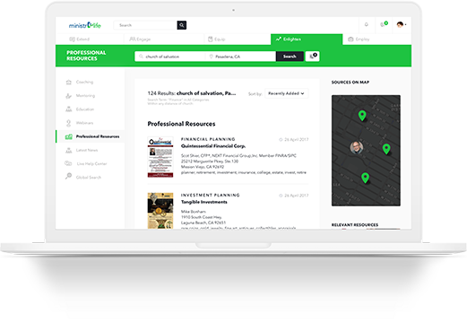Click the Education sidebar icon
The width and height of the screenshot is (467, 323).
tap(69, 109)
